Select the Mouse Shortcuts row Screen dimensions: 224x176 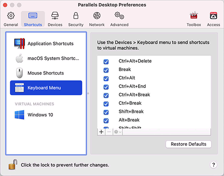point(46,73)
